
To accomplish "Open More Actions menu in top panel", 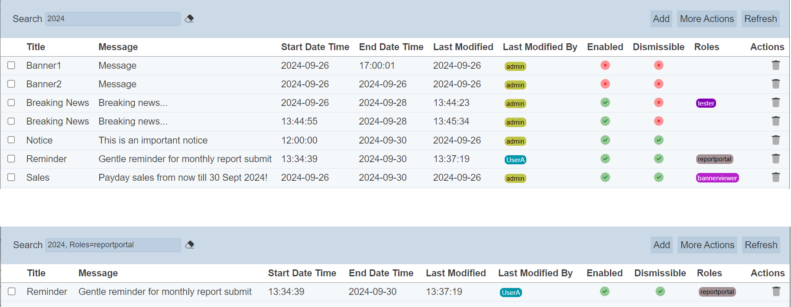I will click(x=707, y=19).
